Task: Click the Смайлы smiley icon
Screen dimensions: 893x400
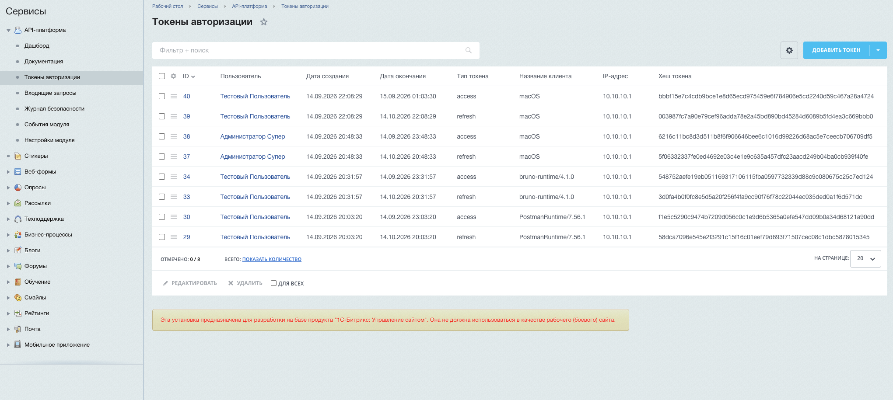Action: pyautogui.click(x=18, y=298)
